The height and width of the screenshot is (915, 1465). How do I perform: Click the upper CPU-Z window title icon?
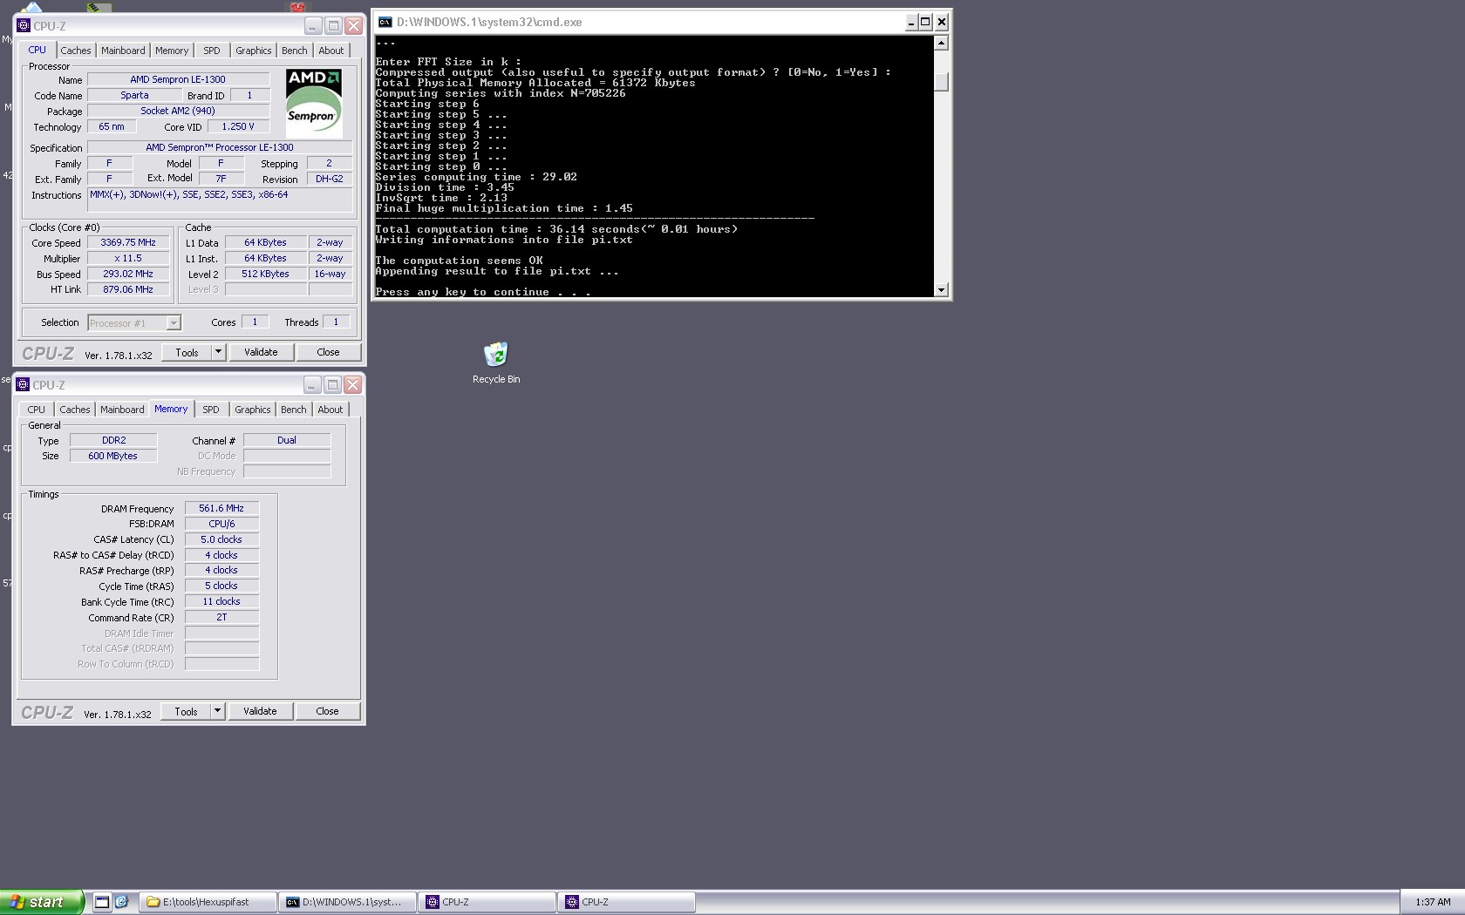click(24, 26)
